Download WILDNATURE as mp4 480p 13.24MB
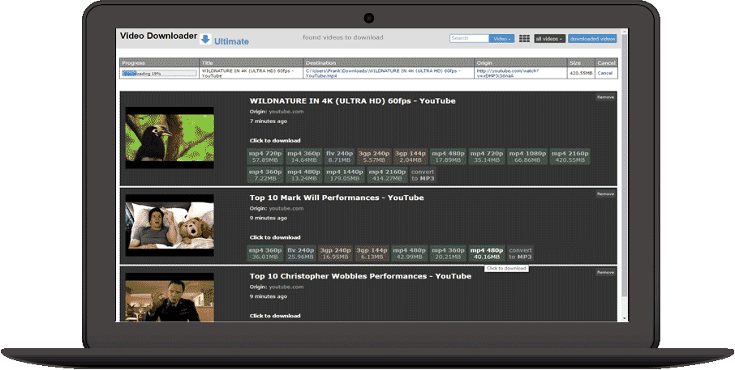The image size is (735, 370). 303,175
